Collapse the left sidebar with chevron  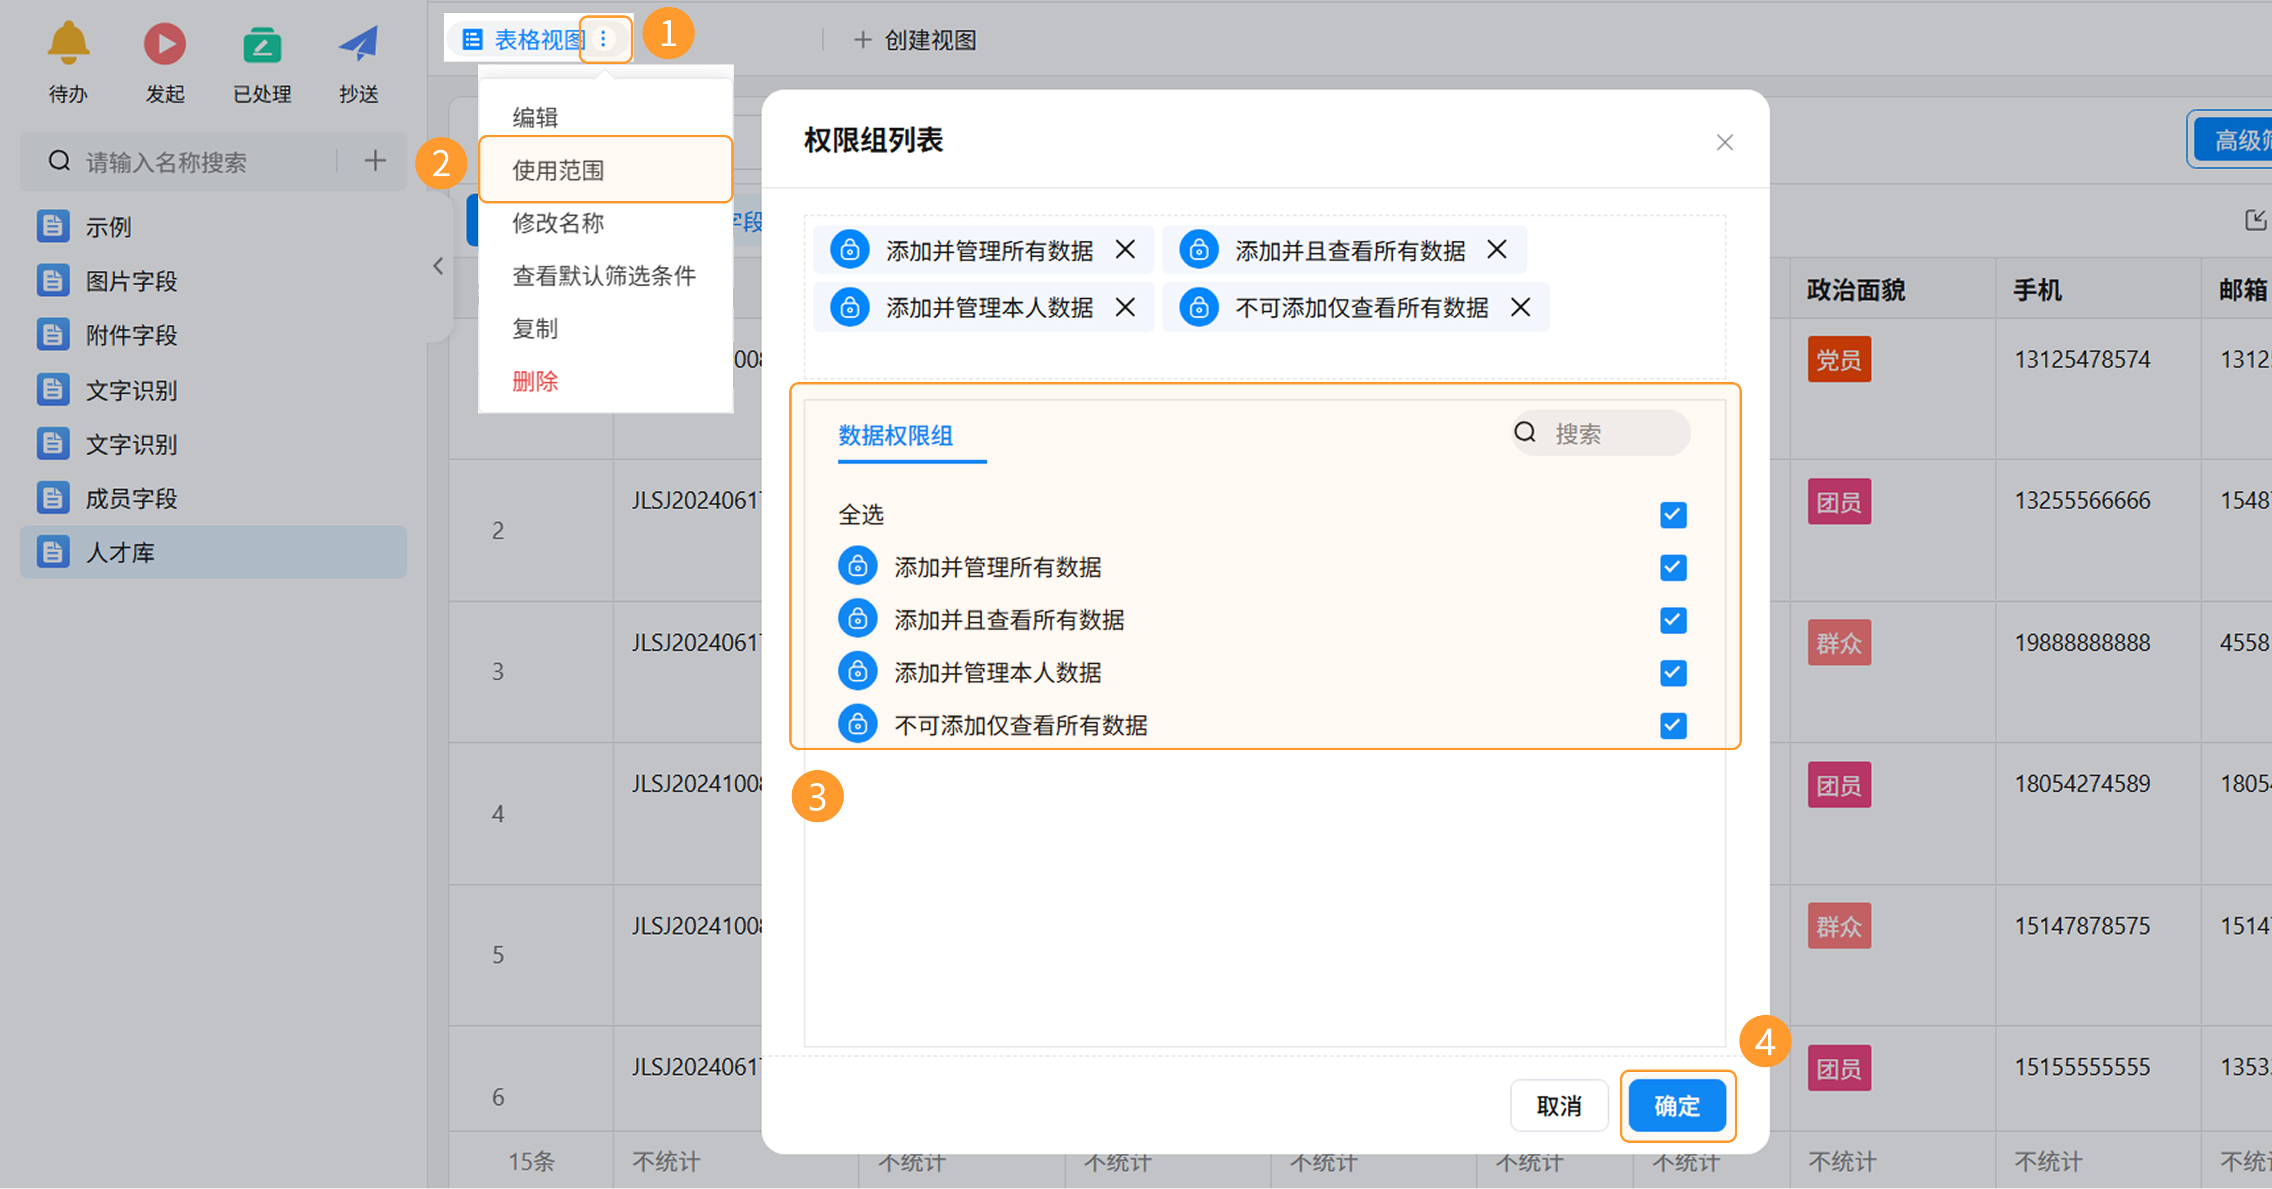pos(438,266)
